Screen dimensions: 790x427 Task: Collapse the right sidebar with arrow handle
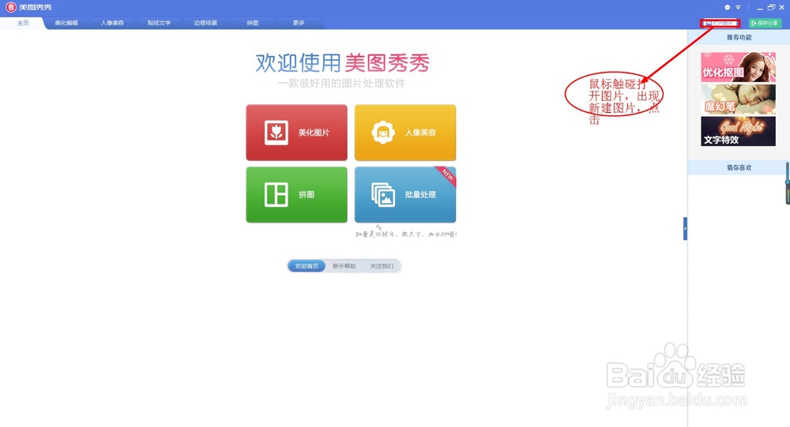tap(685, 229)
